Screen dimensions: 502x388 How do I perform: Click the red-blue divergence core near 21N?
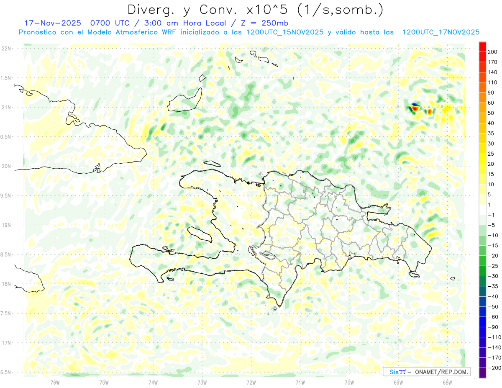coord(415,108)
